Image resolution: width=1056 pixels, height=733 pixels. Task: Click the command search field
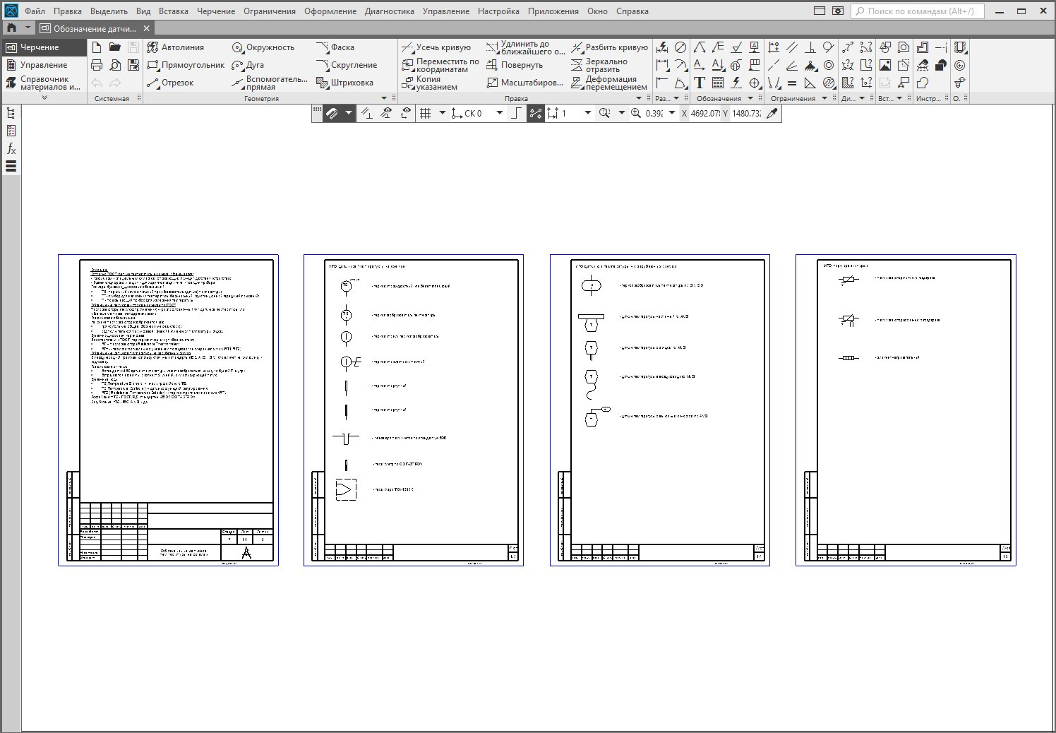pyautogui.click(x=918, y=11)
